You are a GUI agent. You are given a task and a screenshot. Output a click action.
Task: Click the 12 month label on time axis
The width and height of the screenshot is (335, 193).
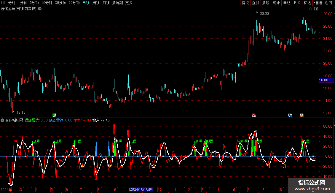(x=160, y=189)
